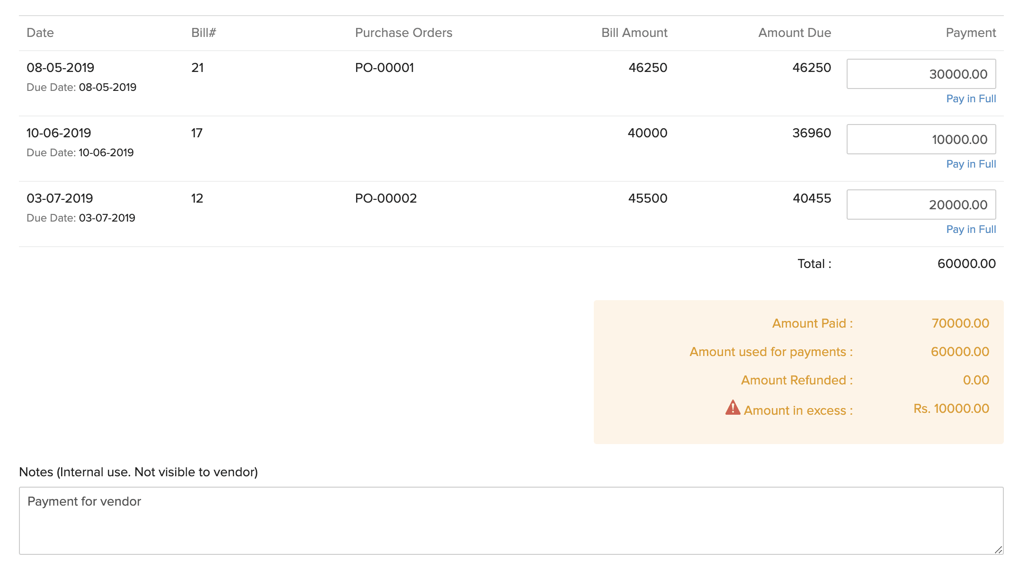Click Pay in Full for bill 17
1019x570 pixels.
971,164
